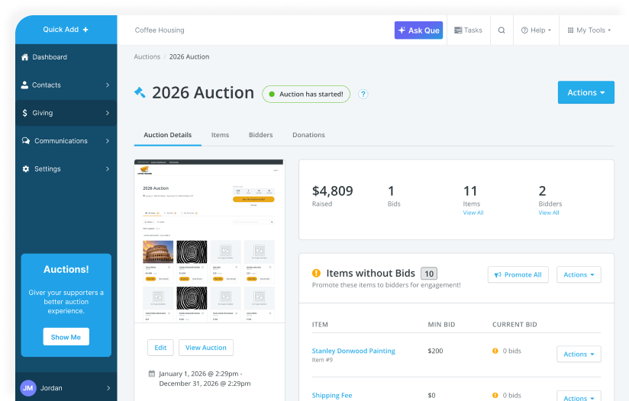
Task: Click the Communications chat bubble icon
Action: [25, 141]
